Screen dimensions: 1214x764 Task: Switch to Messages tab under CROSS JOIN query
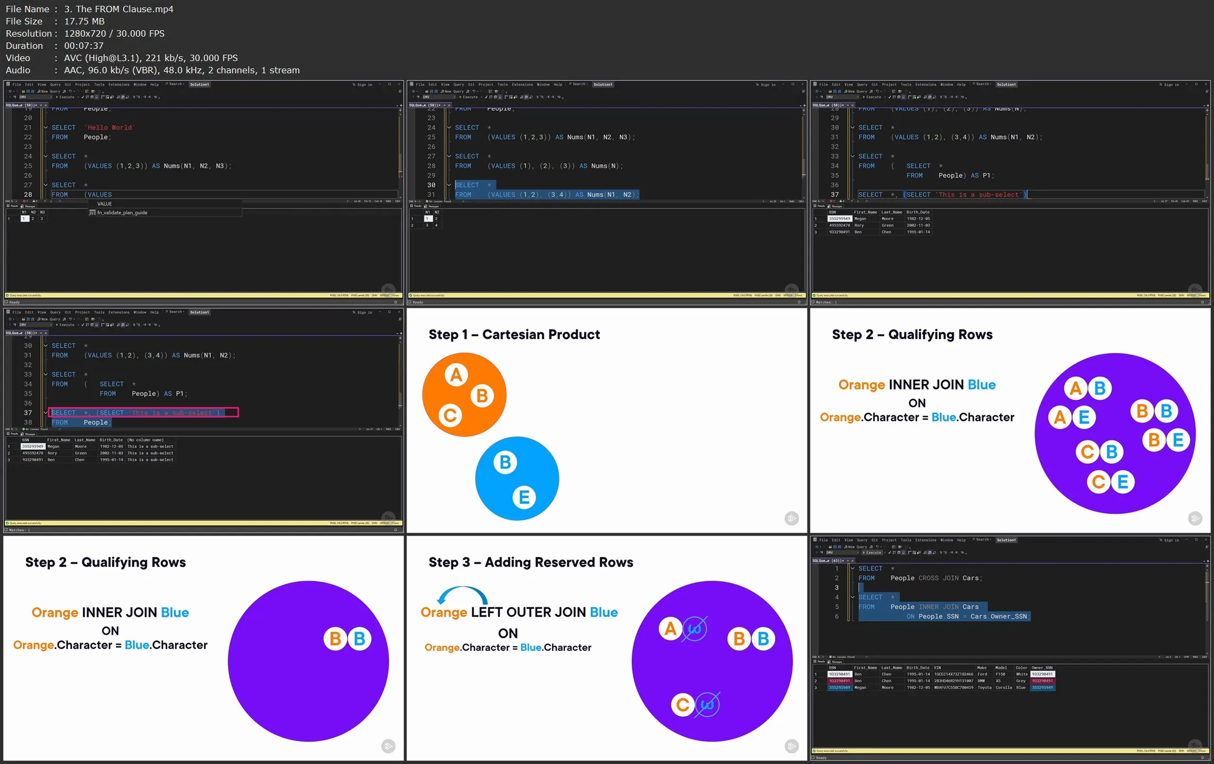[836, 662]
